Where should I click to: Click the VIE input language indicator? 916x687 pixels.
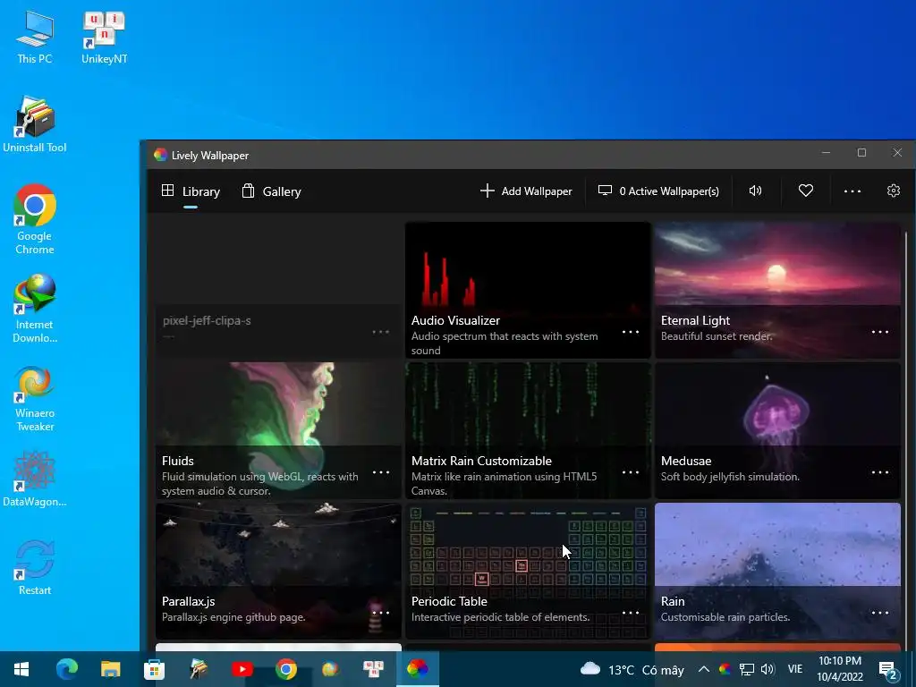click(x=795, y=669)
